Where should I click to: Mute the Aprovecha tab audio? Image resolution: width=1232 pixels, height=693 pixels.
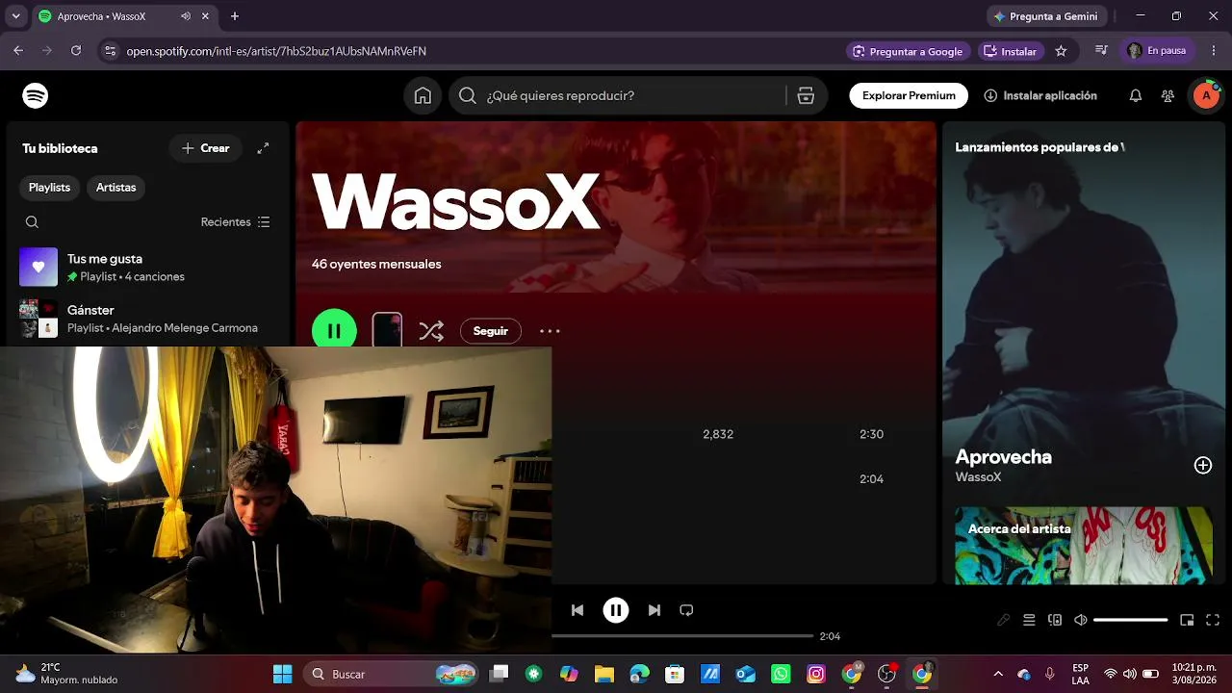point(186,16)
